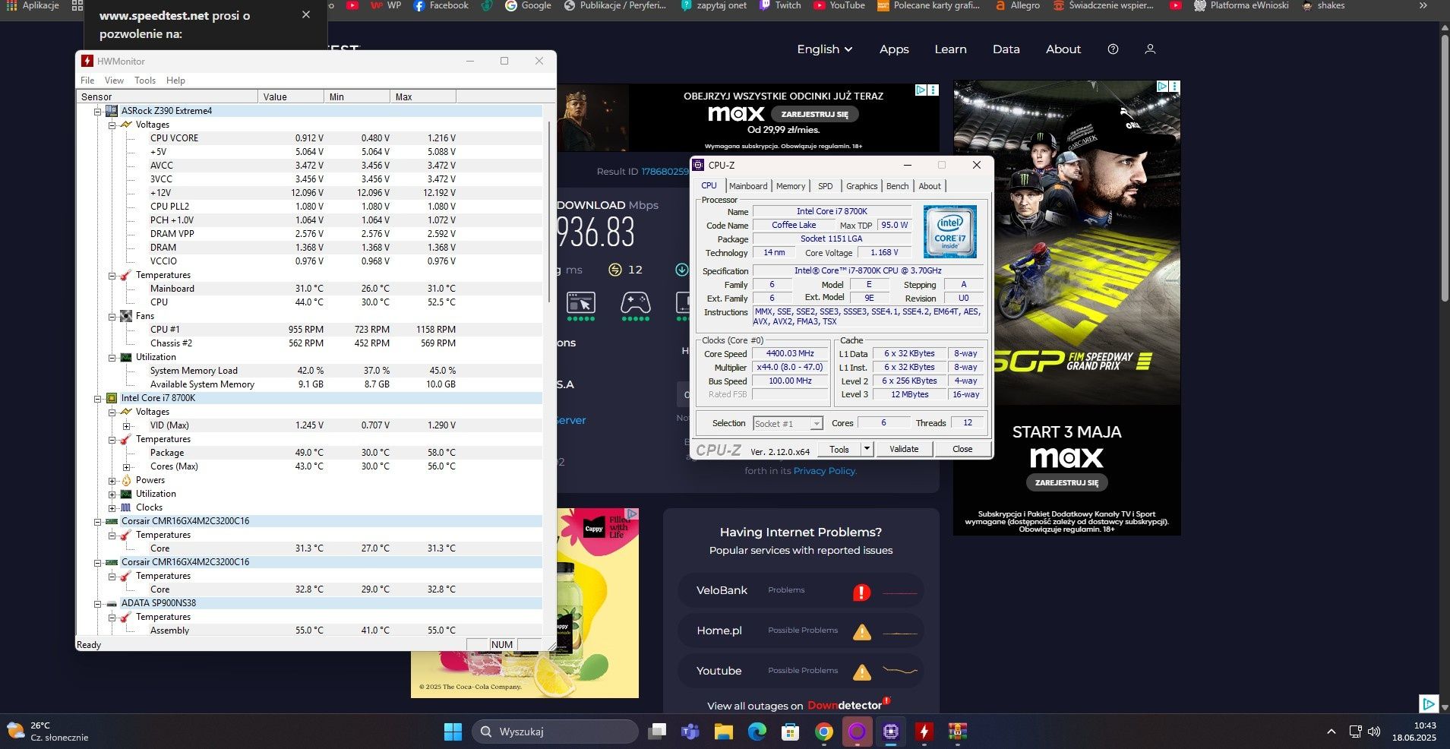Collapse motherboard Voltages node
The image size is (1450, 749).
(x=112, y=125)
